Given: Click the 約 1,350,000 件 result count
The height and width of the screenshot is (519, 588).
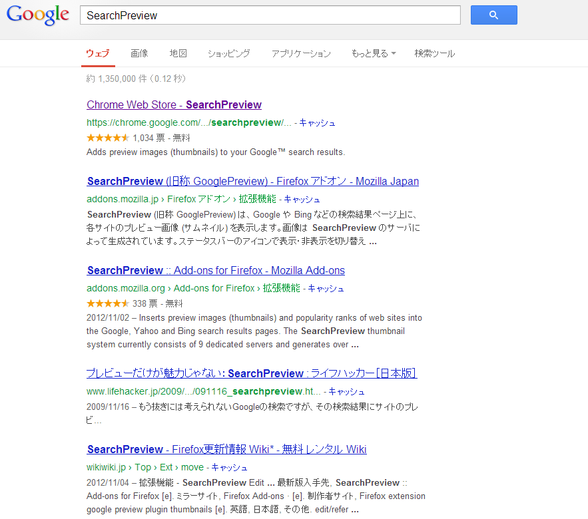Looking at the screenshot, I should tap(117, 79).
